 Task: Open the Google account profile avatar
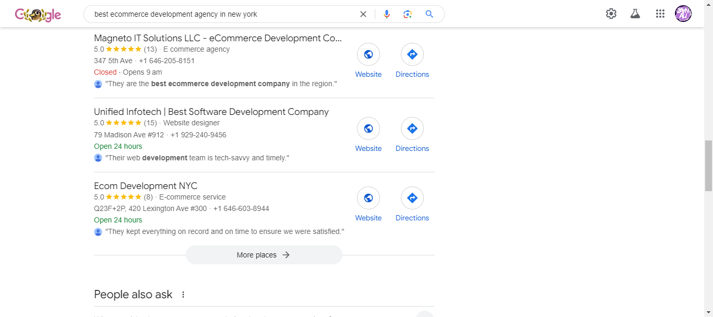coord(683,14)
